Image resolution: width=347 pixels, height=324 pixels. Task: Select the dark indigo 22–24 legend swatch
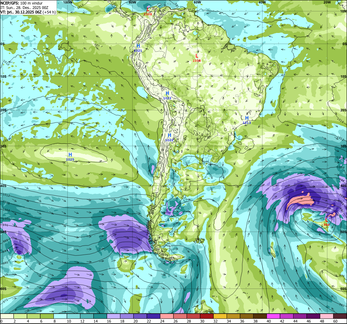[x=153, y=316]
